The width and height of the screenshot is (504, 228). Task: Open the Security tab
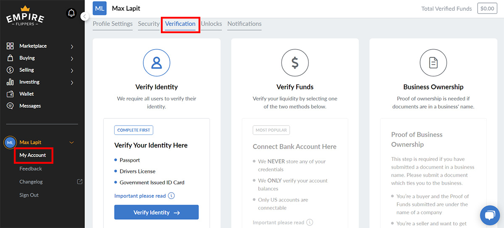tap(149, 24)
